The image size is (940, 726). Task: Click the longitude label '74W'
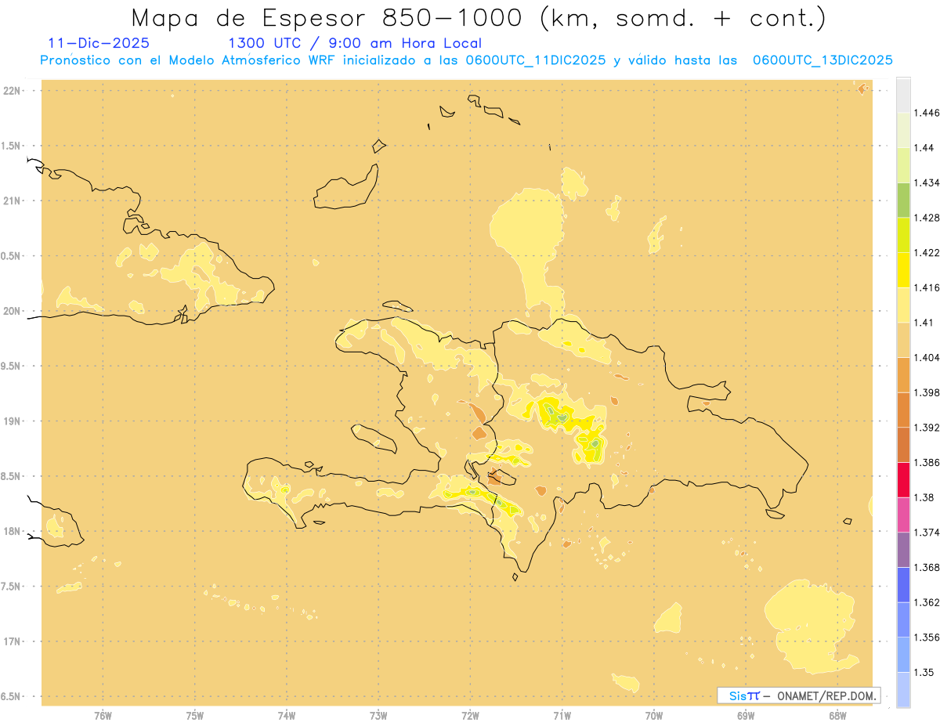[287, 716]
